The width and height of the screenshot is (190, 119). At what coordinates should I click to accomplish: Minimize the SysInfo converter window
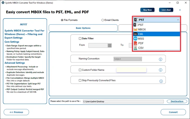(170, 3)
